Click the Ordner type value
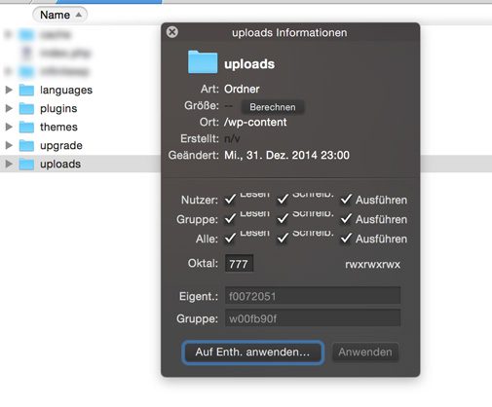This screenshot has height=407, width=492. pyautogui.click(x=242, y=89)
